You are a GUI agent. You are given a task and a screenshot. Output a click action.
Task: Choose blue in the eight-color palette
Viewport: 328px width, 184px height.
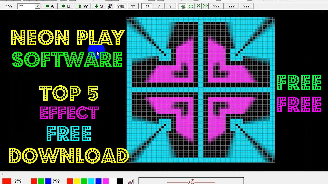pyautogui.click(x=98, y=181)
